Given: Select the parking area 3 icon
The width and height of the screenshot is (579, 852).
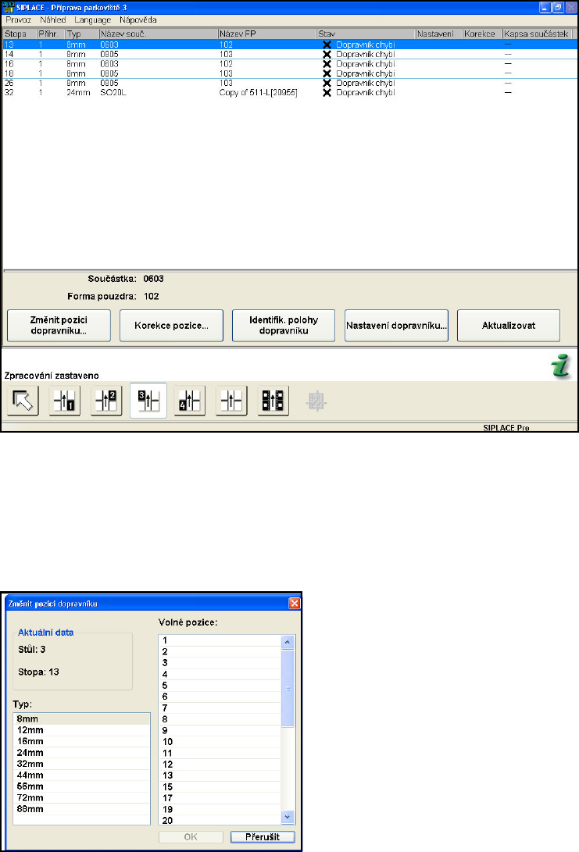Looking at the screenshot, I should point(148,401).
